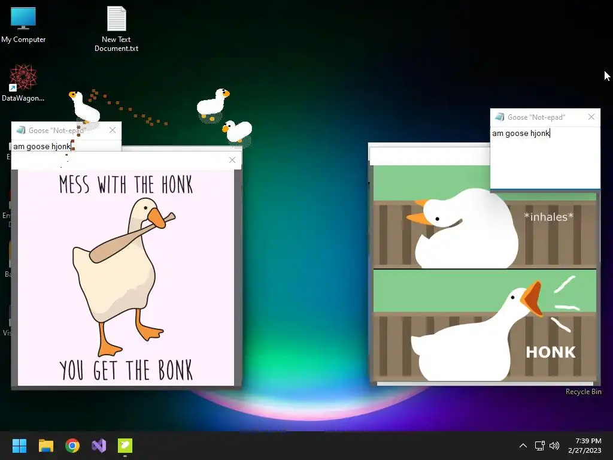Click the top small goose near center

(x=213, y=104)
